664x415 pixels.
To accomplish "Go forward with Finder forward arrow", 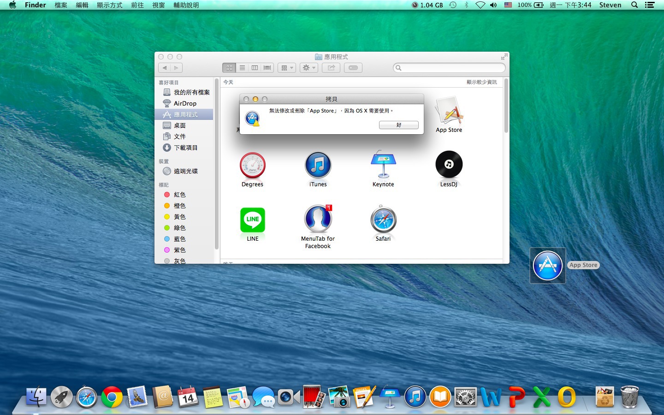I will [177, 68].
